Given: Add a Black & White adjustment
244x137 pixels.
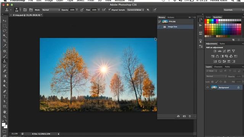Looking at the screenshot, I should pos(222,56).
